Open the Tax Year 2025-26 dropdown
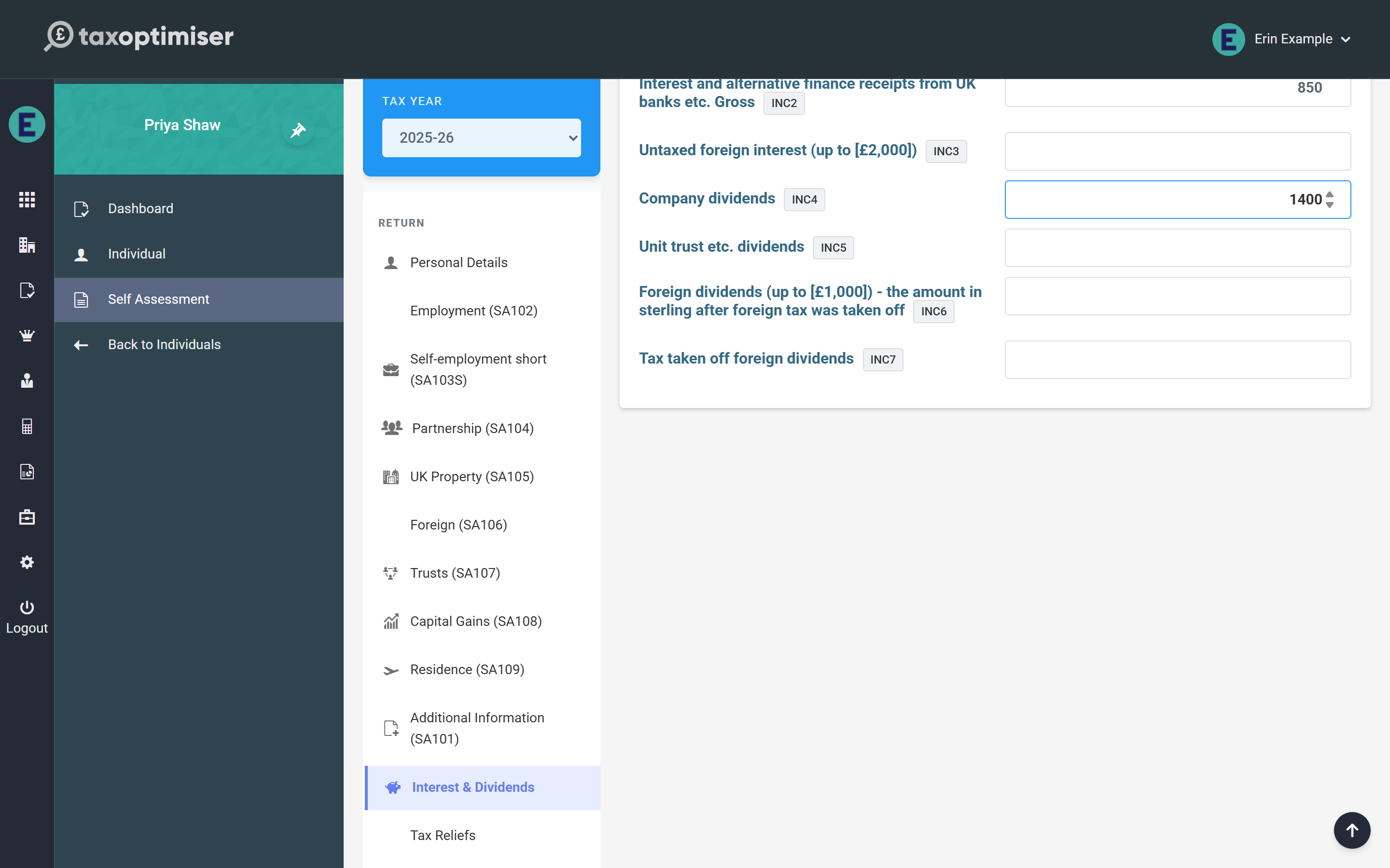1390x868 pixels. (x=481, y=138)
